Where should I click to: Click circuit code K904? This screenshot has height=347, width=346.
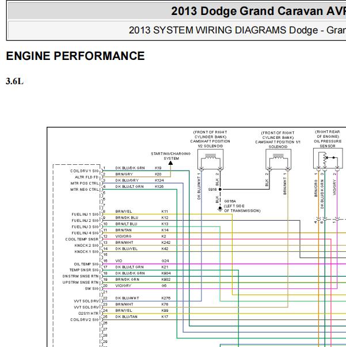pos(166,273)
